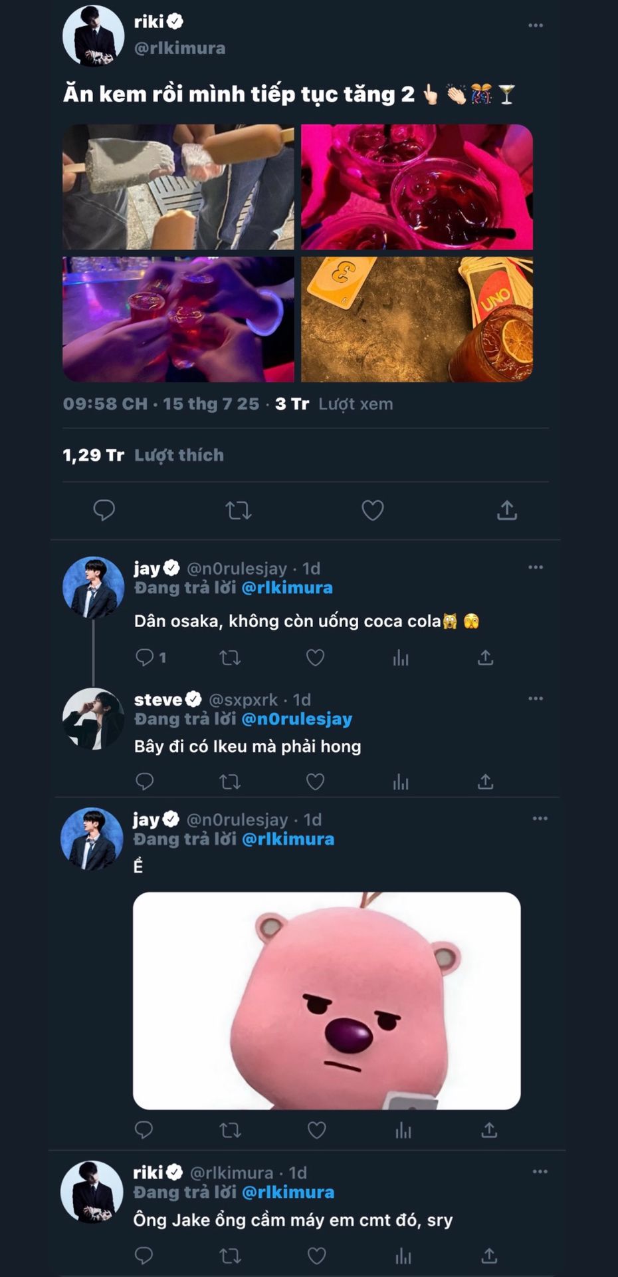The height and width of the screenshot is (1277, 618).
Task: Open the reply thread on jay's coca cola tweet
Action: click(x=144, y=658)
